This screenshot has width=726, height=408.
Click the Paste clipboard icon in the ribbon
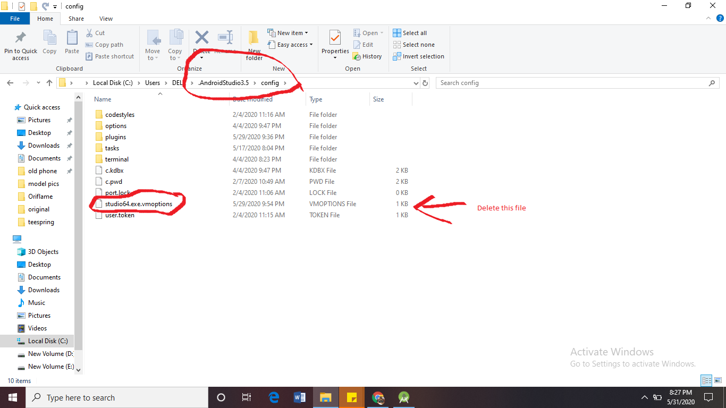click(72, 38)
